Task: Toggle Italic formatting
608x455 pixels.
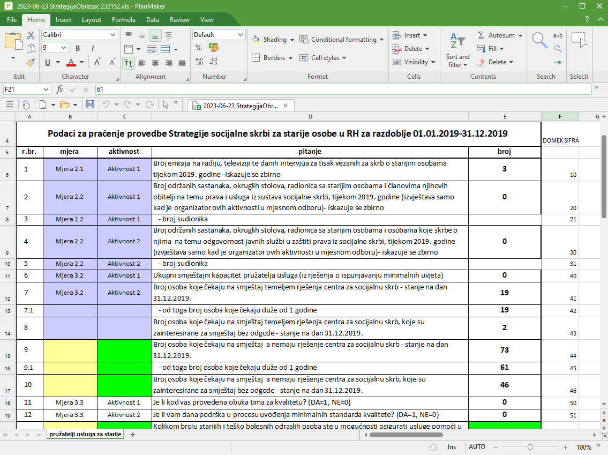Action: [92, 48]
